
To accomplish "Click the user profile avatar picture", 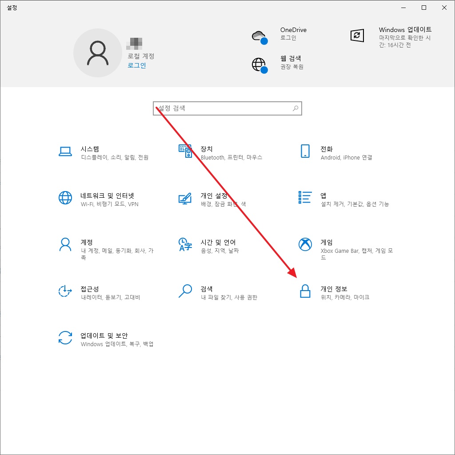I will click(x=98, y=53).
